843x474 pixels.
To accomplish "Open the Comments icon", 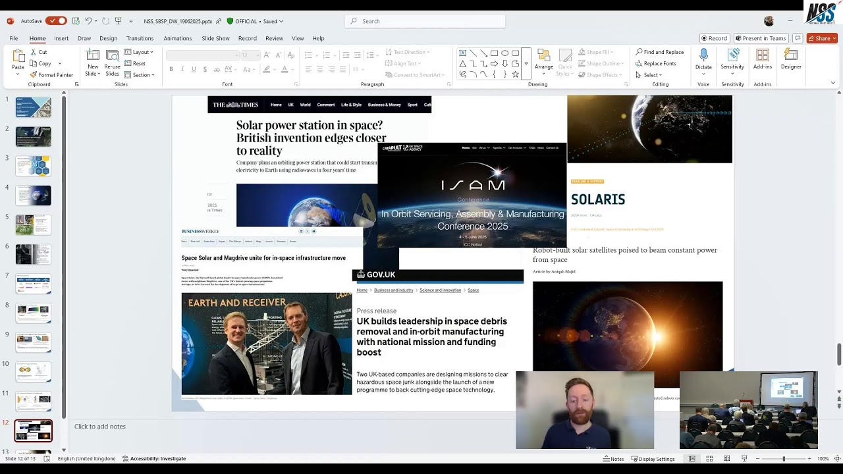I will [798, 38].
